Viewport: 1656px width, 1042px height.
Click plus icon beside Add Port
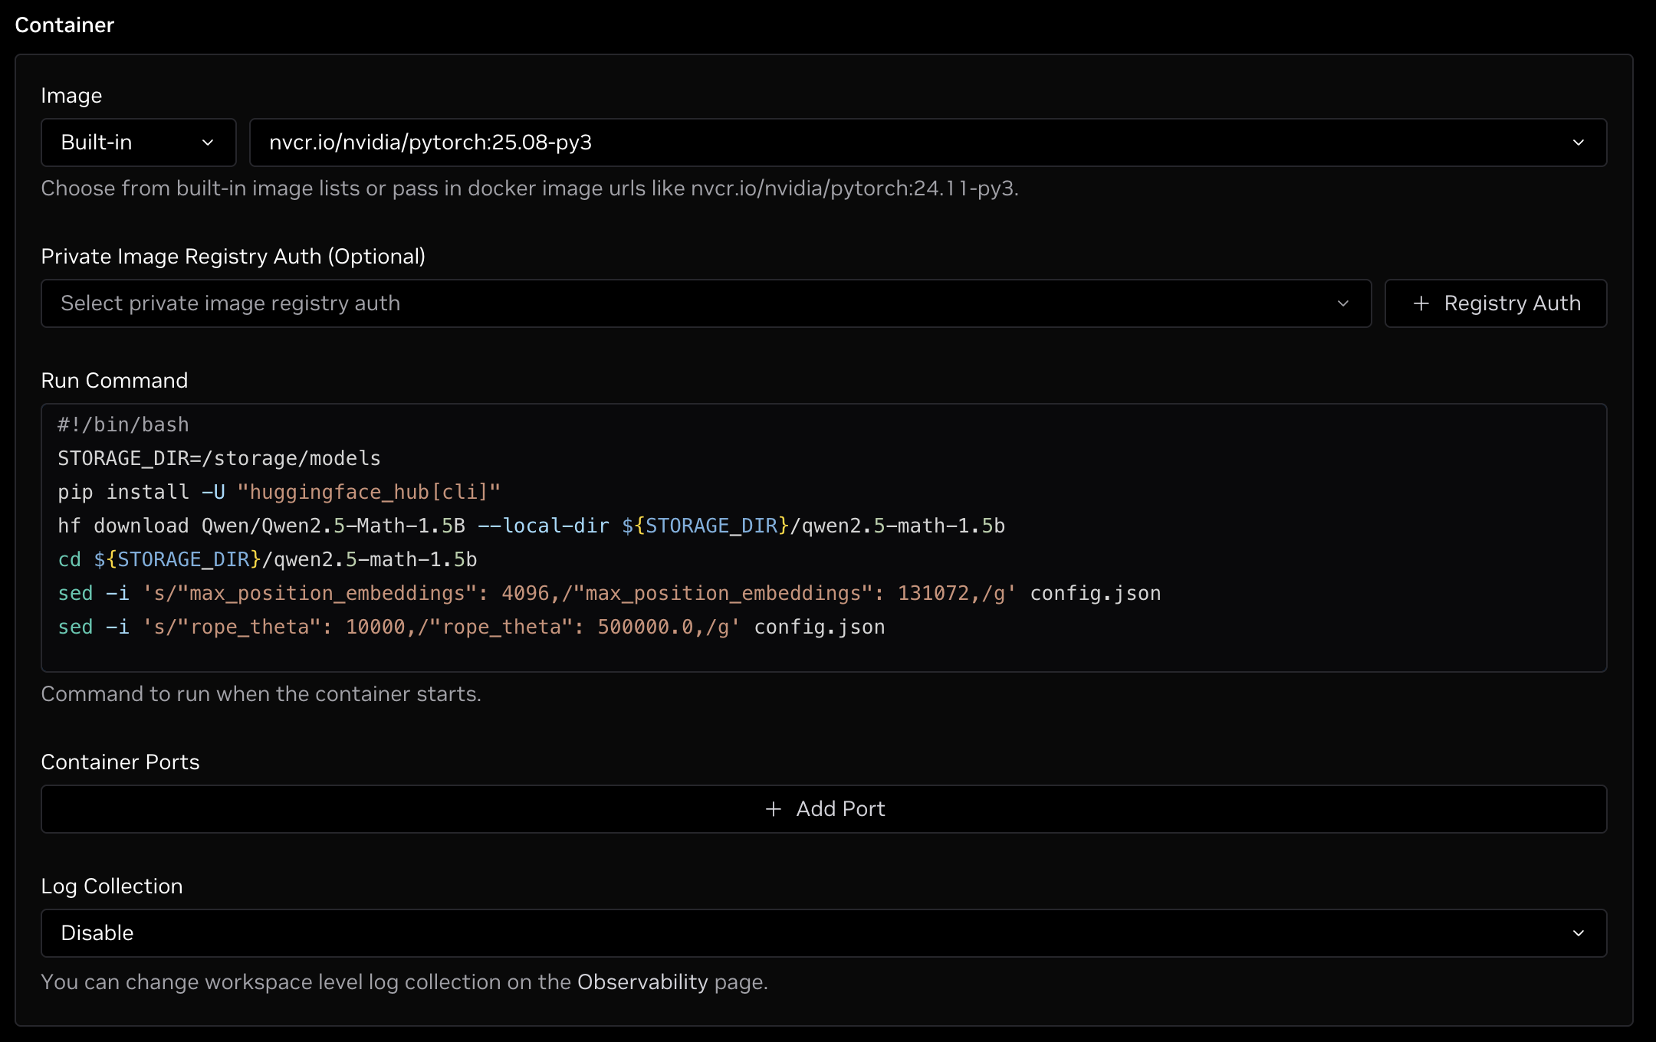(x=774, y=809)
